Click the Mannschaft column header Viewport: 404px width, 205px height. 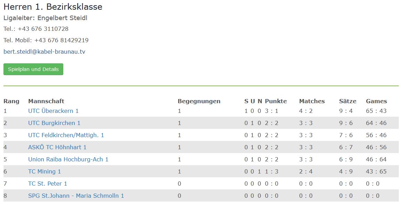click(x=46, y=101)
